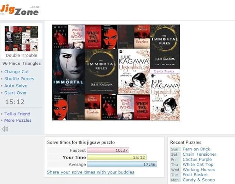Share your solve times with your buddies
Viewport: 235px width, 184px height.
point(91,172)
